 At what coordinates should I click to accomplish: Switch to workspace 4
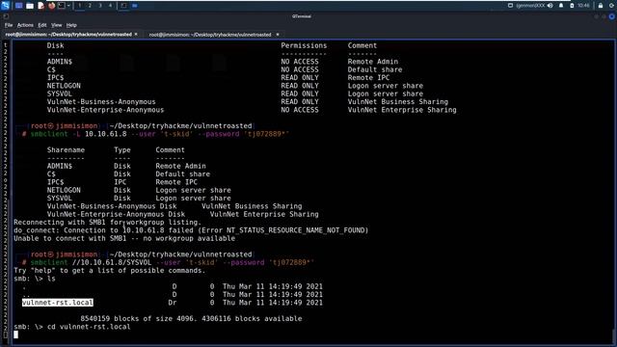(110, 6)
